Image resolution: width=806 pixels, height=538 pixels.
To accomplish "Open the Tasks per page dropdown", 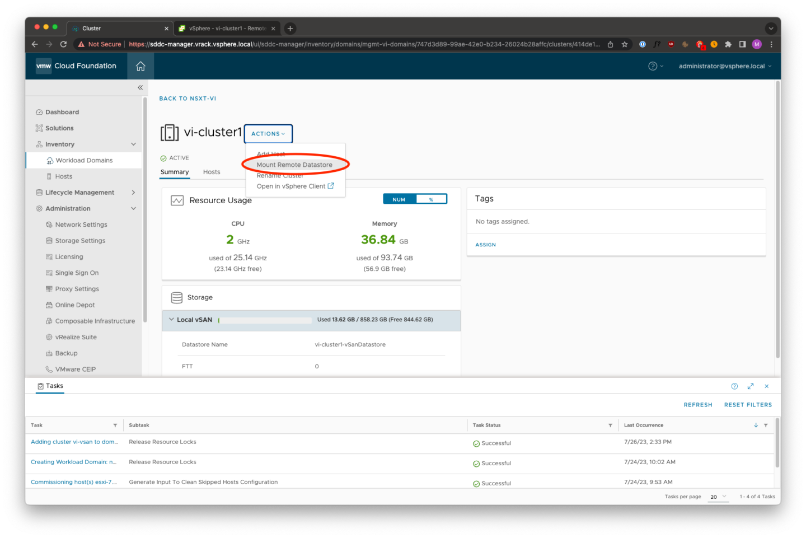I will point(717,497).
